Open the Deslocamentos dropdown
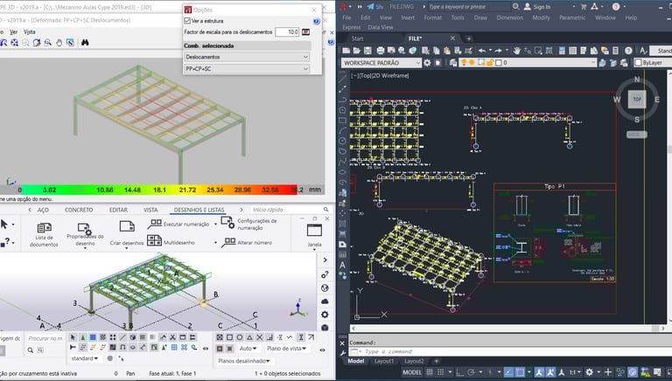 (247, 57)
